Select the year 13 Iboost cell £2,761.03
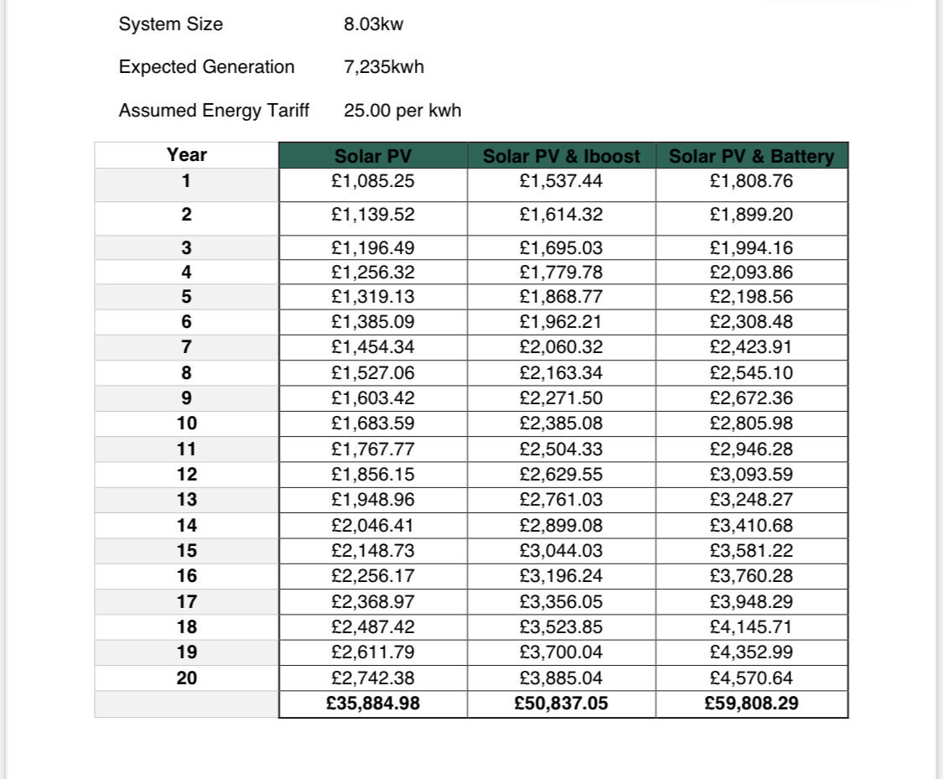 [x=561, y=500]
